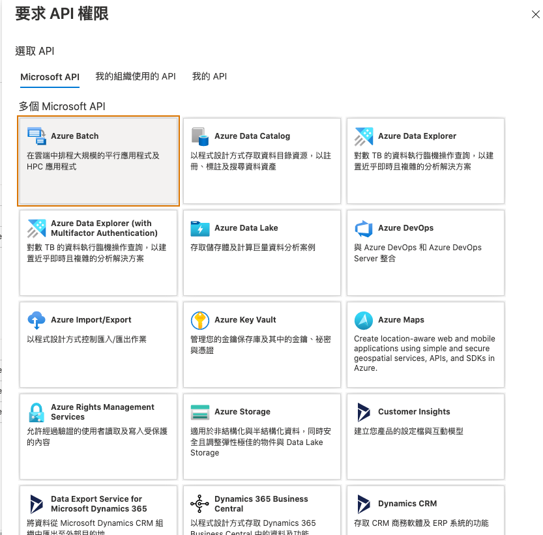
Task: Select Azure Data Explorer (with Multifactor Authentication) title
Action: coord(104,228)
